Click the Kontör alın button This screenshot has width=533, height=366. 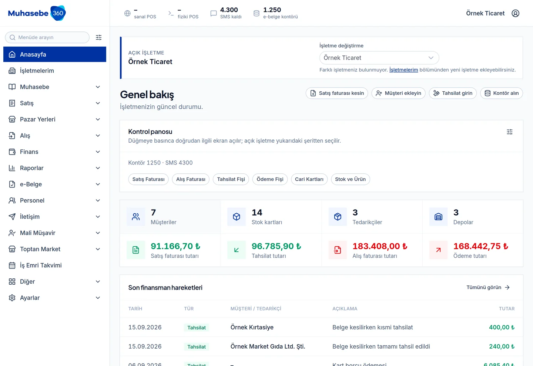pyautogui.click(x=502, y=93)
